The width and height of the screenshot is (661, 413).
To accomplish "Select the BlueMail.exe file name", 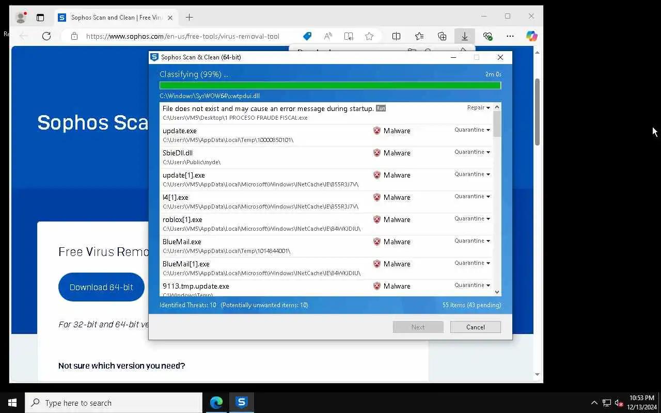I will pos(182,242).
